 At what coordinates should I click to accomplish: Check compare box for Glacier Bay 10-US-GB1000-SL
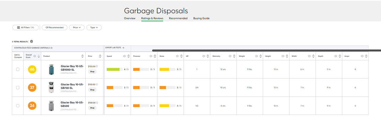pos(18,69)
